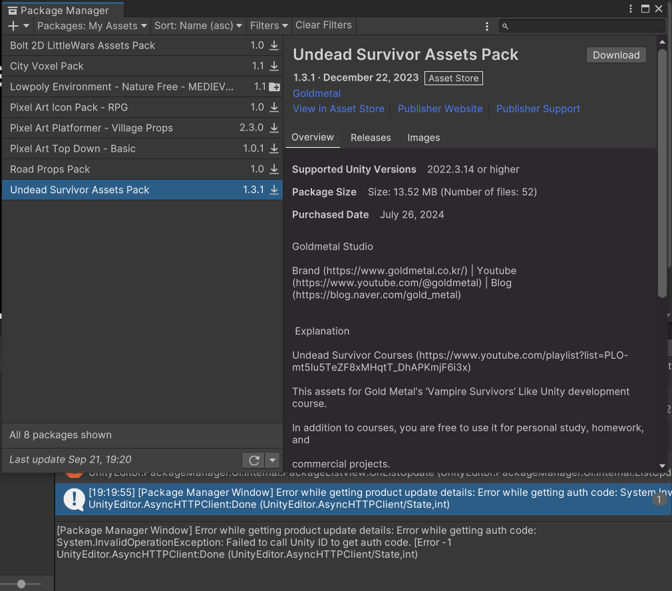Image resolution: width=672 pixels, height=591 pixels.
Task: Open the Goldmetal publisher link
Action: coord(317,93)
